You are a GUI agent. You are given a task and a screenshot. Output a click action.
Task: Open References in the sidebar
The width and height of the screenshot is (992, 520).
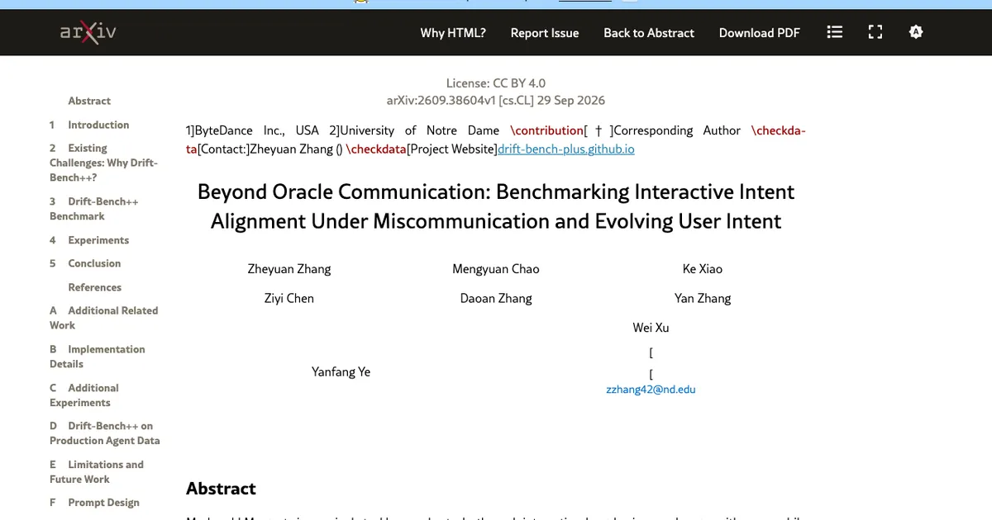95,287
